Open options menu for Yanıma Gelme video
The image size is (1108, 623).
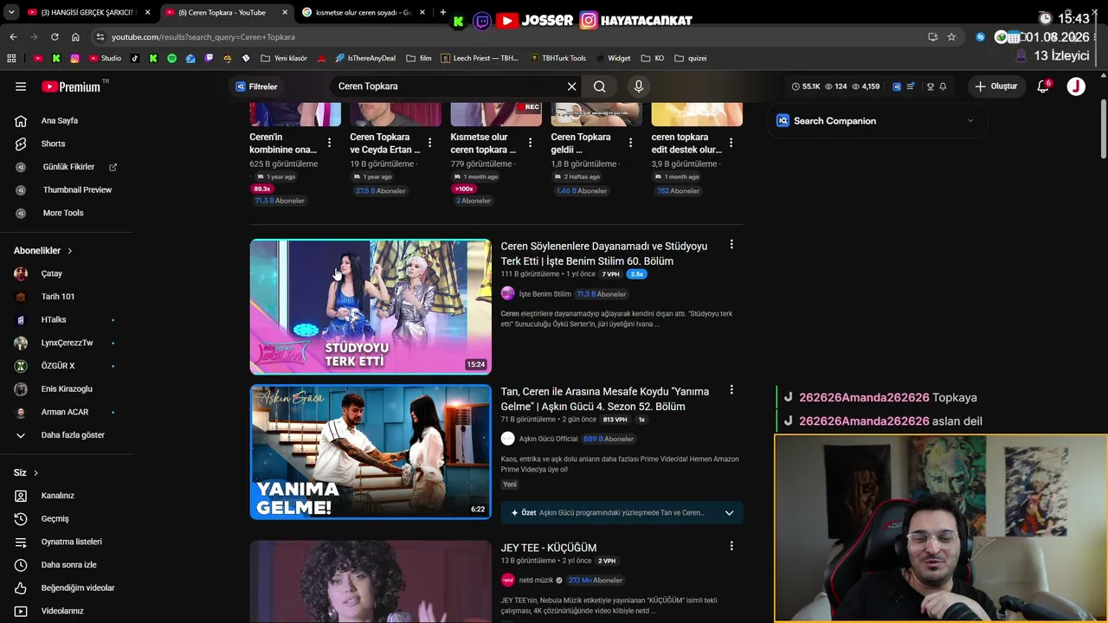[x=731, y=390]
